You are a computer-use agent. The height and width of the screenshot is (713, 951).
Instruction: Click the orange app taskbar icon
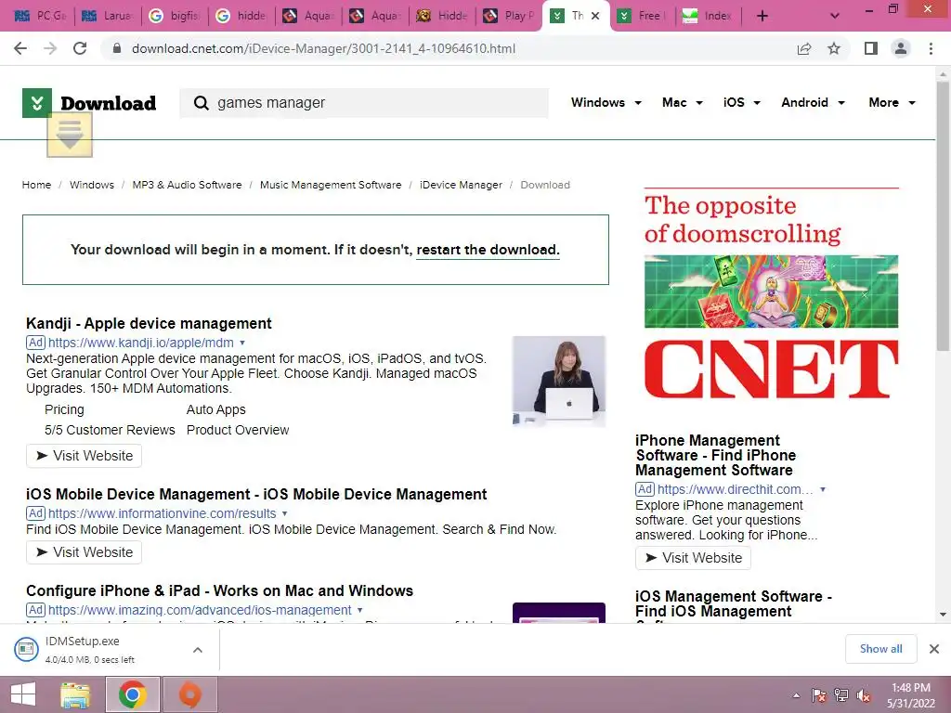pyautogui.click(x=189, y=694)
